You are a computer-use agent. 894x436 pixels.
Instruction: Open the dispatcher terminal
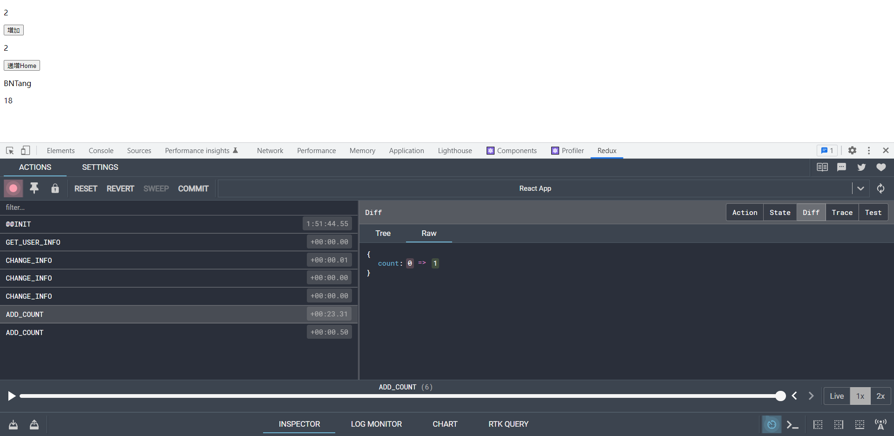[793, 424]
